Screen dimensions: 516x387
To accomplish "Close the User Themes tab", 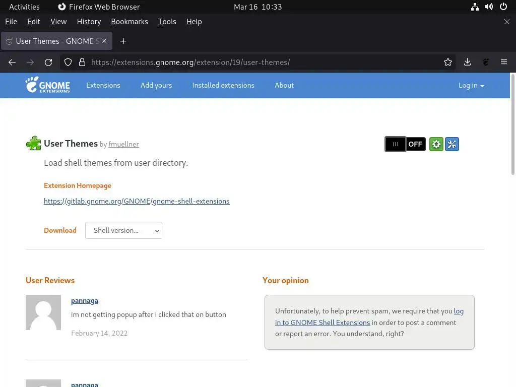I will point(104,41).
